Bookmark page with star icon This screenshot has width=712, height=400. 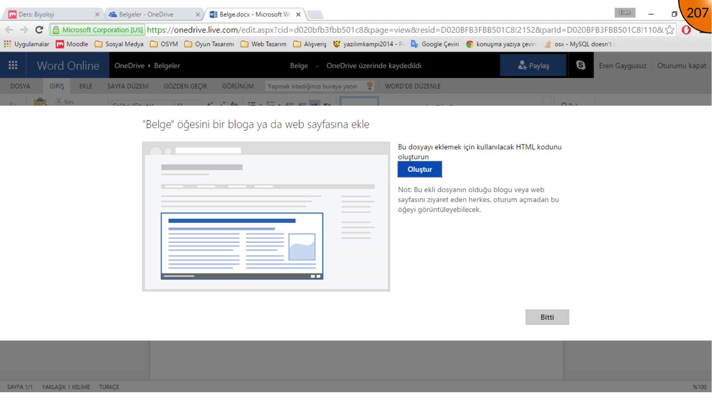click(x=670, y=30)
